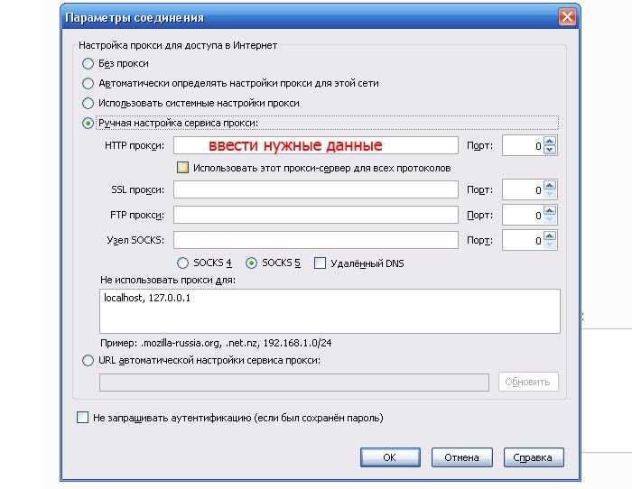Click the FTP proxy port number field
The width and height of the screenshot is (632, 489).
tap(523, 216)
